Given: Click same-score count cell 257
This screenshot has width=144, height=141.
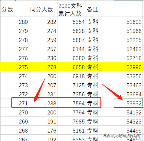Looking at the screenshot, I should tap(43, 49).
